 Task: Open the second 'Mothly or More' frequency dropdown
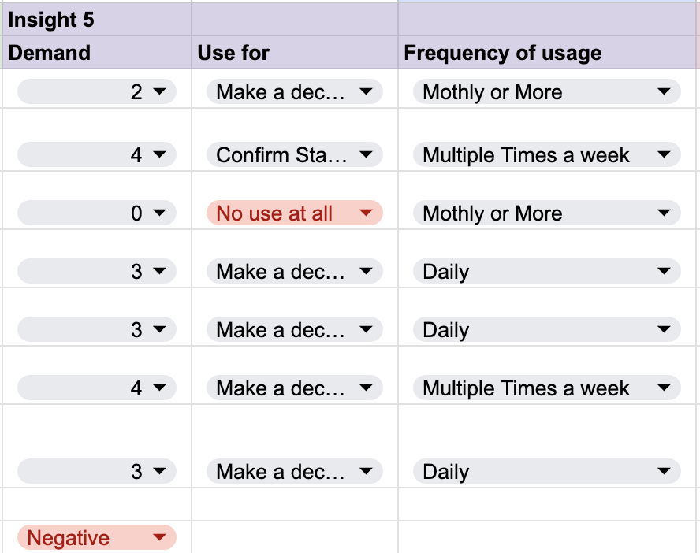[547, 213]
